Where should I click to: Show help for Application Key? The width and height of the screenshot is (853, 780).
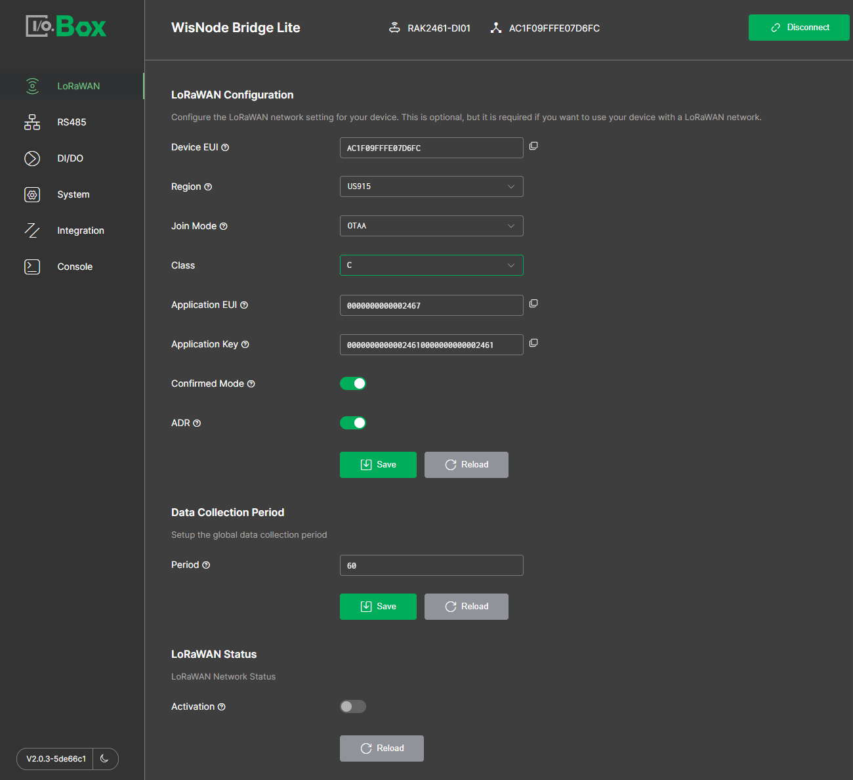[245, 345]
